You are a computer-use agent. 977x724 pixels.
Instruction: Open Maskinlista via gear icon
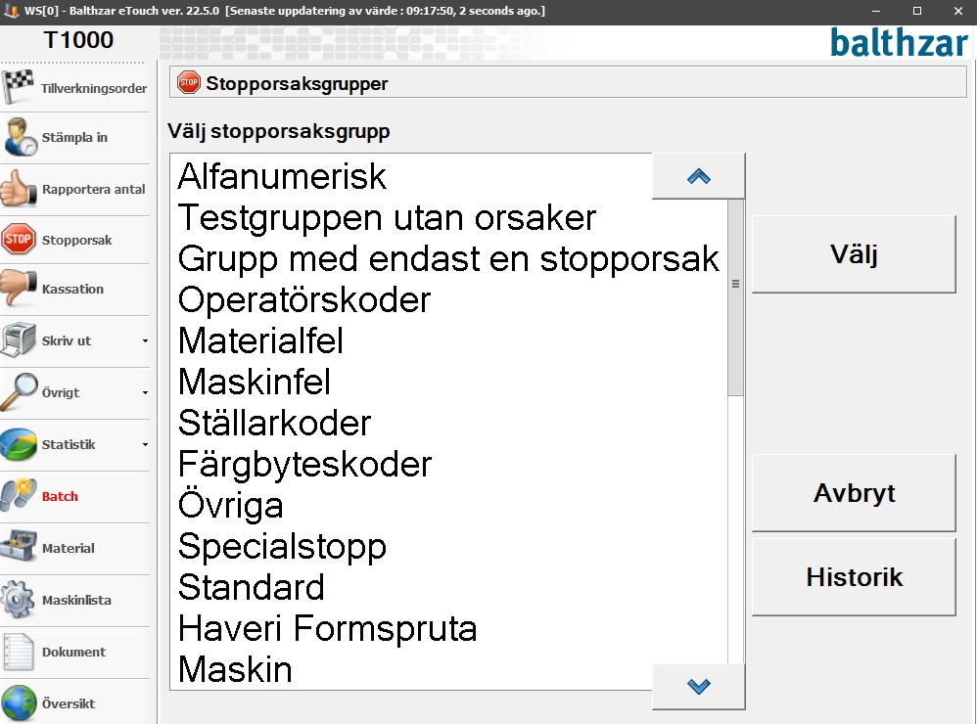pos(19,600)
